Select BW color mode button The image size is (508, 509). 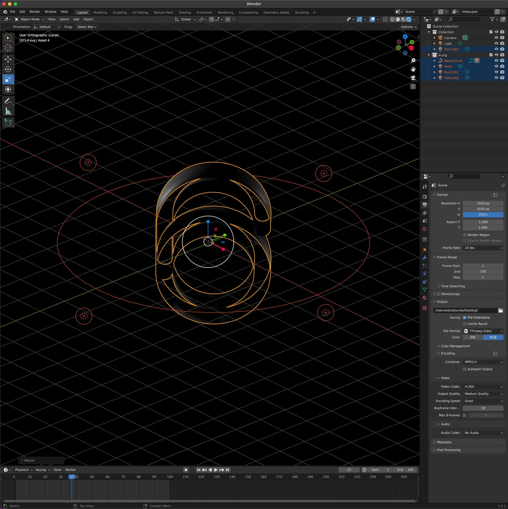coord(473,338)
